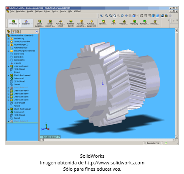Click the Zoom to Fit magnifier icon

[x=106, y=16]
